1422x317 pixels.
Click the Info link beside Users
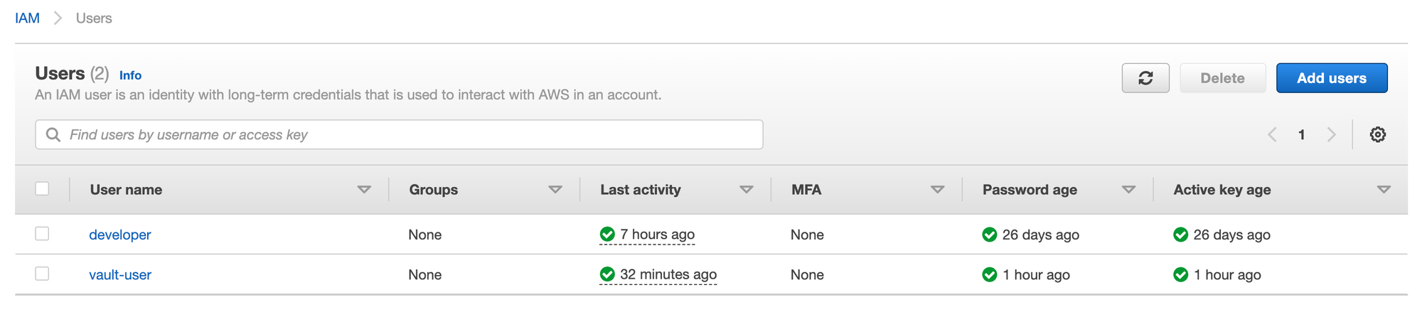click(x=130, y=75)
